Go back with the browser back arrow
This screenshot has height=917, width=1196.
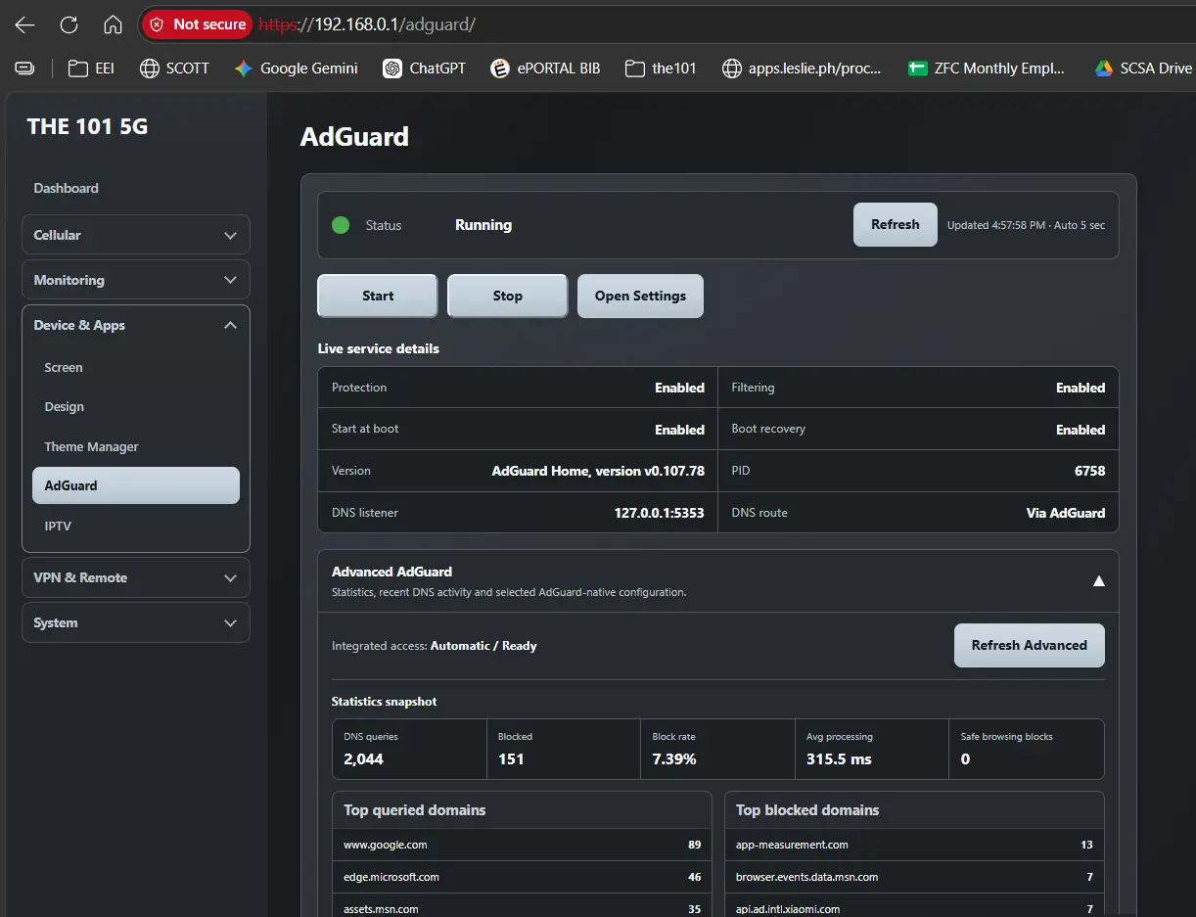click(x=24, y=24)
